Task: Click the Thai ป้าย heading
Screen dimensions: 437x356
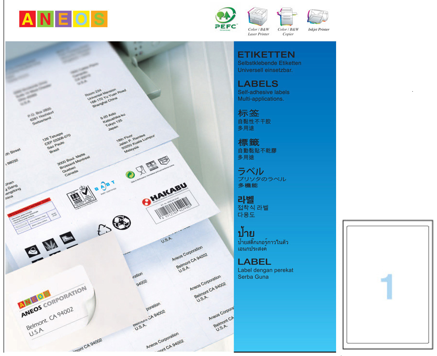Action: point(246,233)
